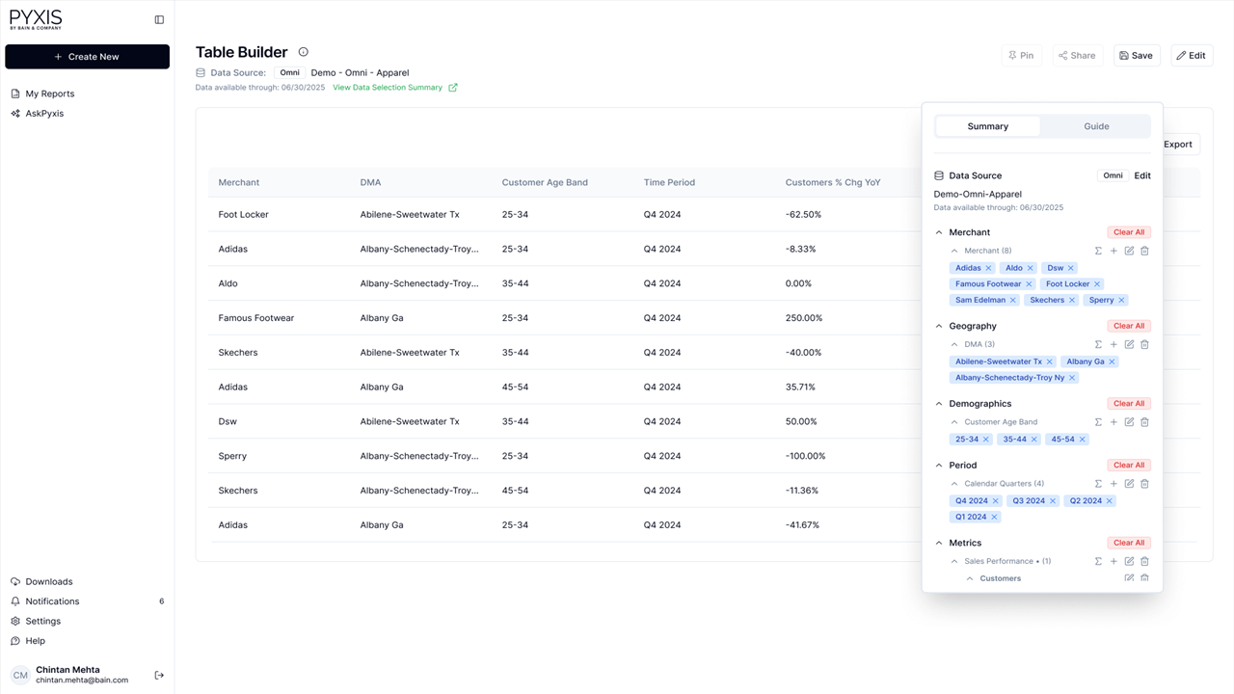This screenshot has width=1234, height=694.
Task: Click the sum icon in Calendar Quarters row
Action: (1098, 484)
